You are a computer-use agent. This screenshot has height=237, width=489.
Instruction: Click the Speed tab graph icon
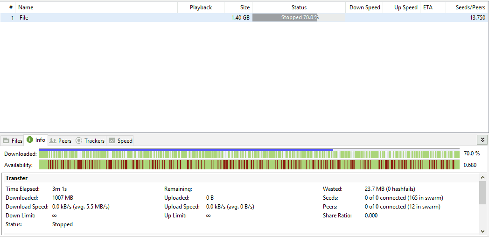[x=112, y=141]
